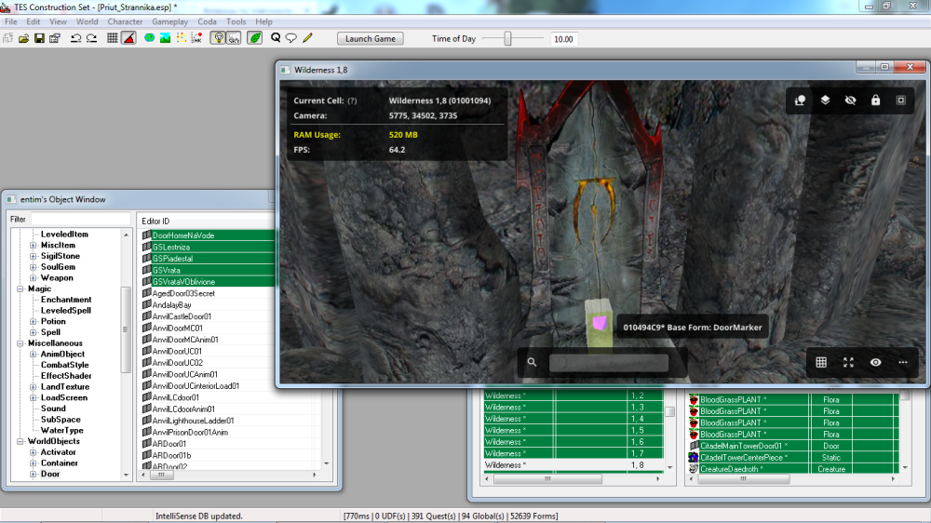The height and width of the screenshot is (523, 931).
Task: Expand the MiscItem tree node
Action: [x=34, y=245]
